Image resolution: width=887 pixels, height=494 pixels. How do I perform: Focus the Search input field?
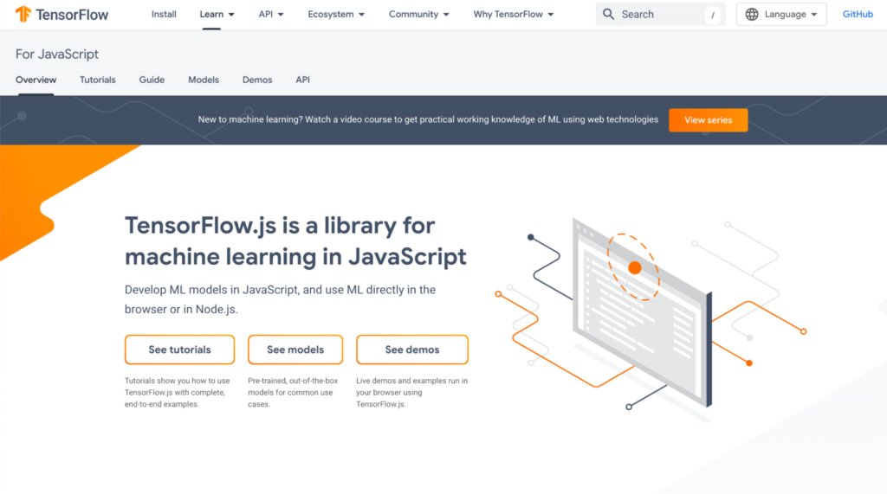(x=660, y=14)
